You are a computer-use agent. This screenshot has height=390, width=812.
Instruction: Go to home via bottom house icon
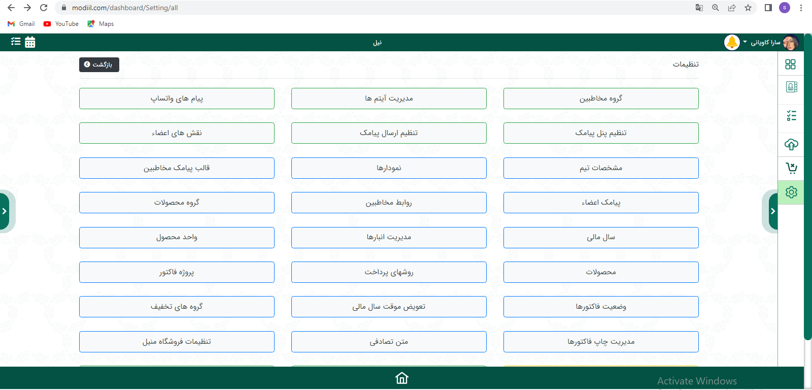click(401, 378)
